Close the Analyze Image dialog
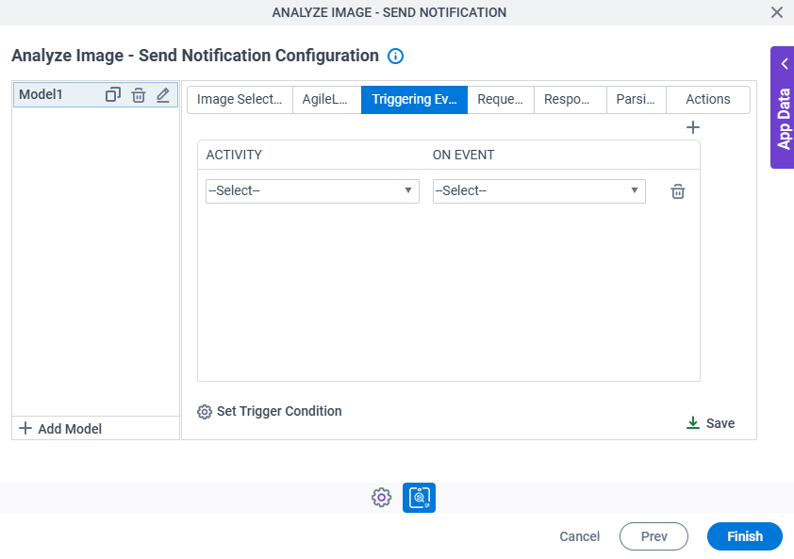 click(x=777, y=12)
